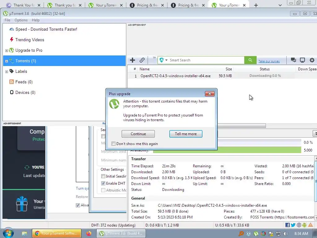The width and height of the screenshot is (317, 238).
Task: Click the green Availability bar
Action: coord(227,150)
